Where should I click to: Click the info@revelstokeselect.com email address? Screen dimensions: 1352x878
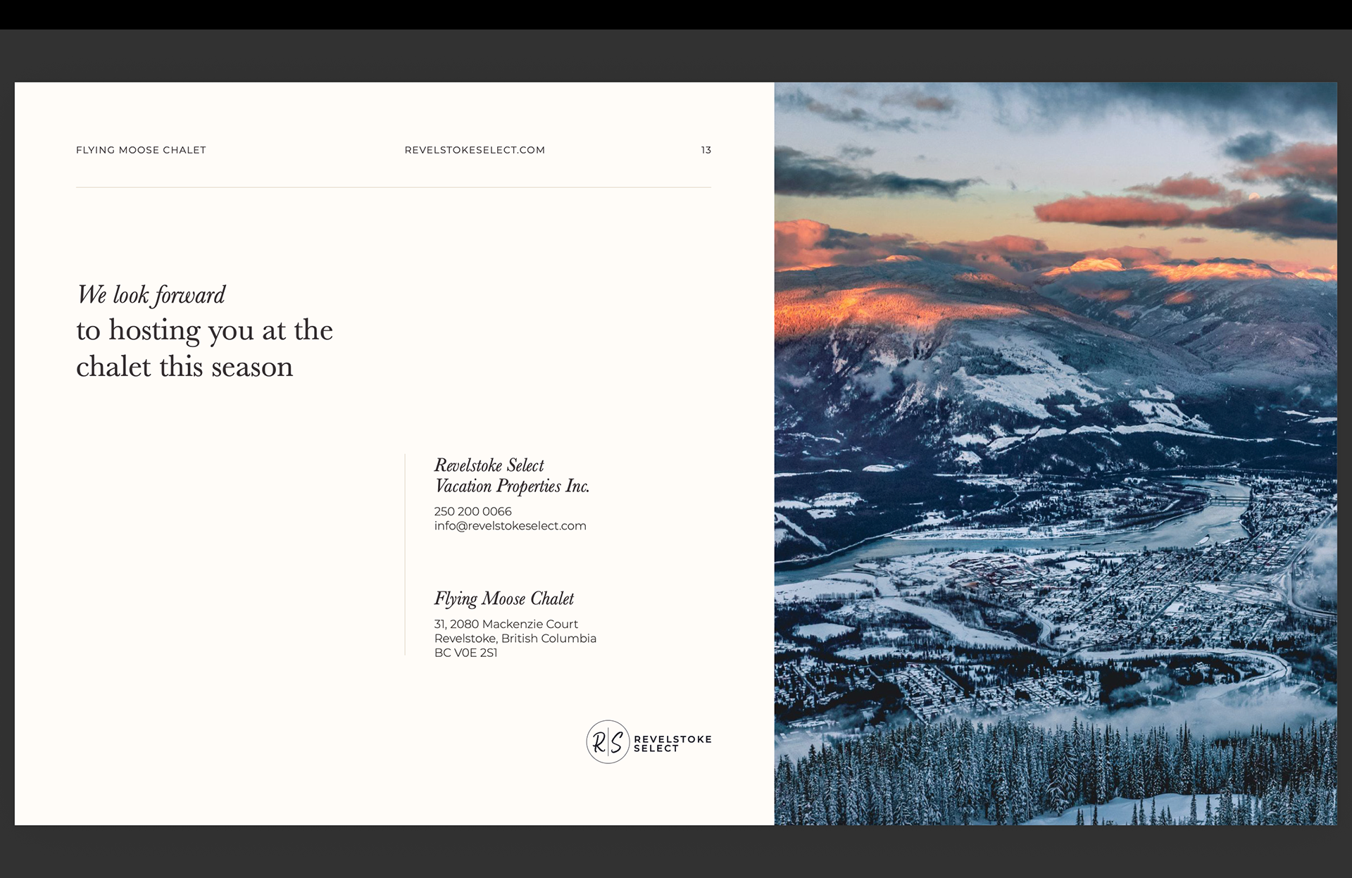coord(510,526)
